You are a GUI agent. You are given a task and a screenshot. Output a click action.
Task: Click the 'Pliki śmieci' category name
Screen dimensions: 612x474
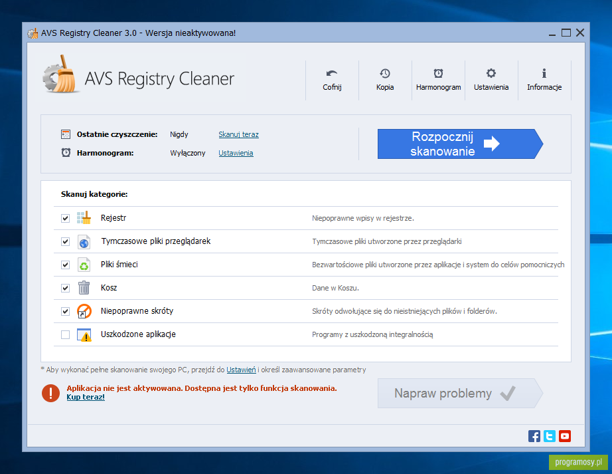119,264
